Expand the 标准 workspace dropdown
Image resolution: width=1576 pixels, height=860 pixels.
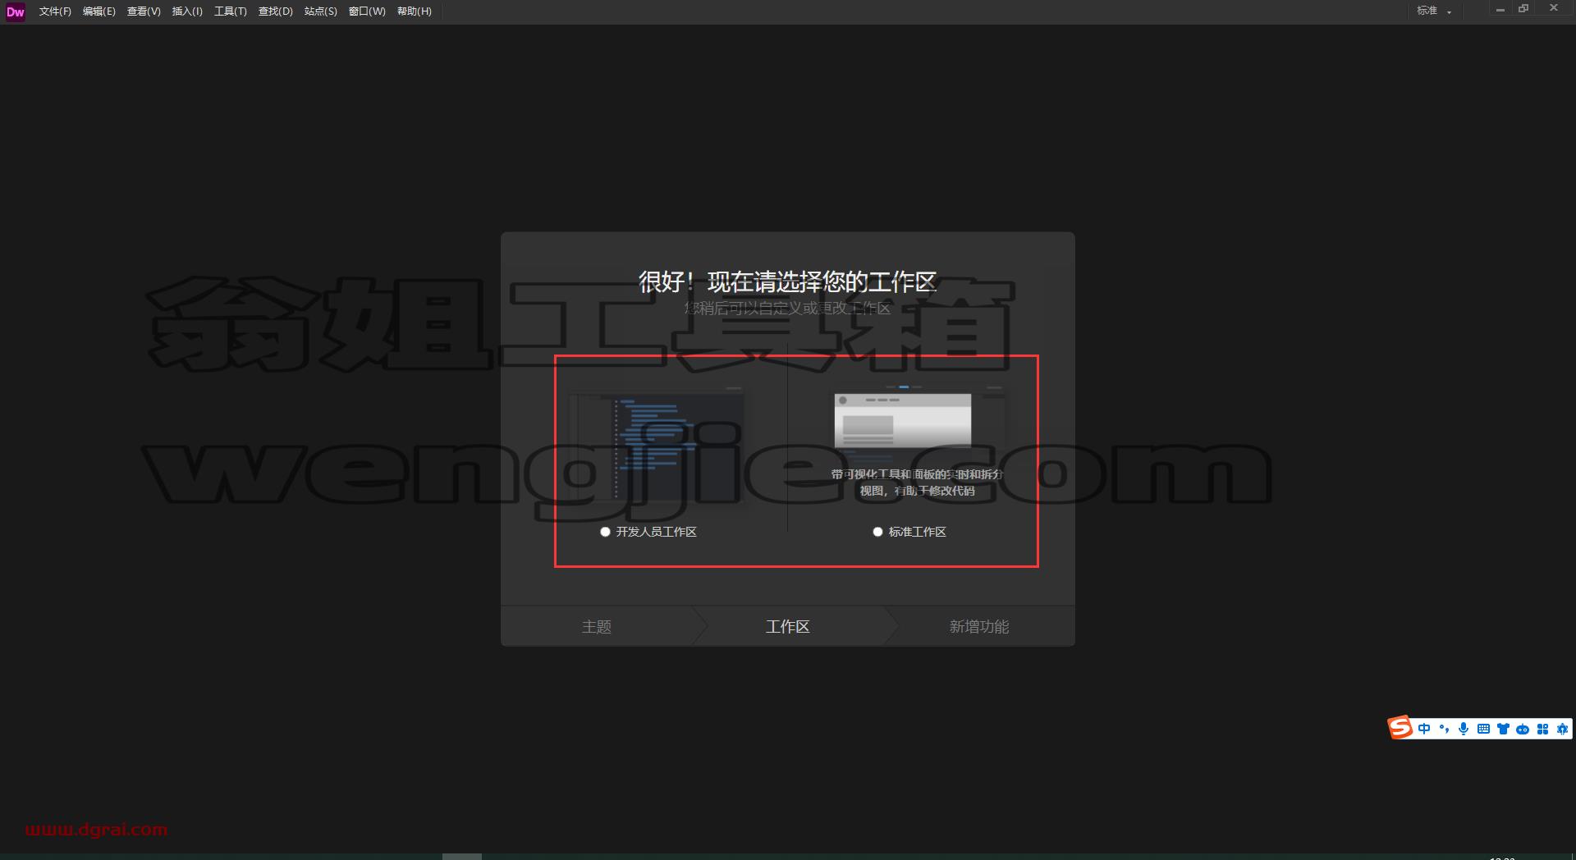pyautogui.click(x=1434, y=11)
